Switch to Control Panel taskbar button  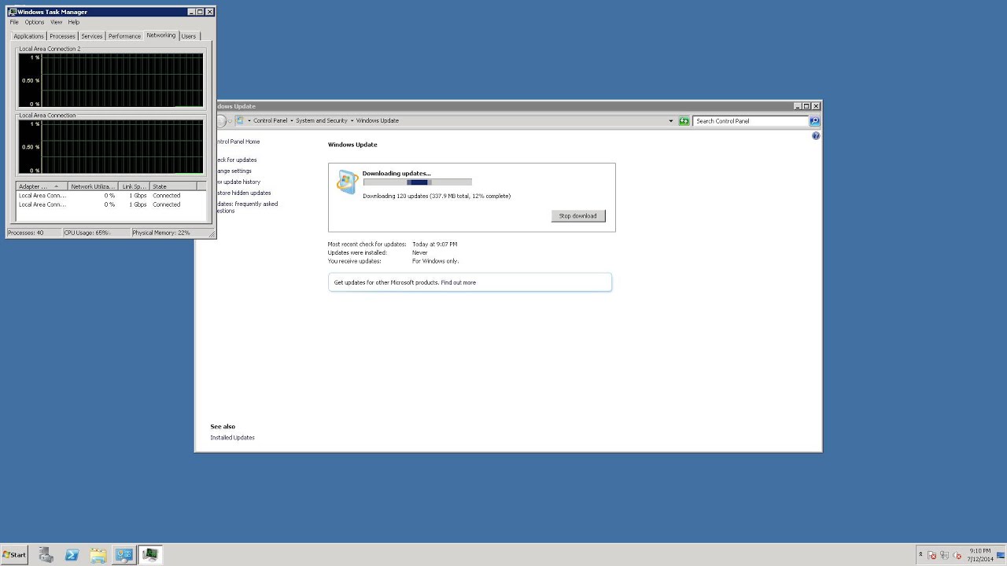click(x=124, y=555)
